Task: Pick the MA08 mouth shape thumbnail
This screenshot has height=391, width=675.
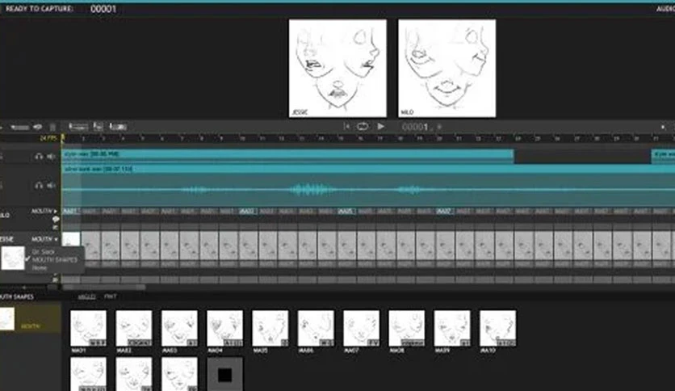Action: (407, 328)
